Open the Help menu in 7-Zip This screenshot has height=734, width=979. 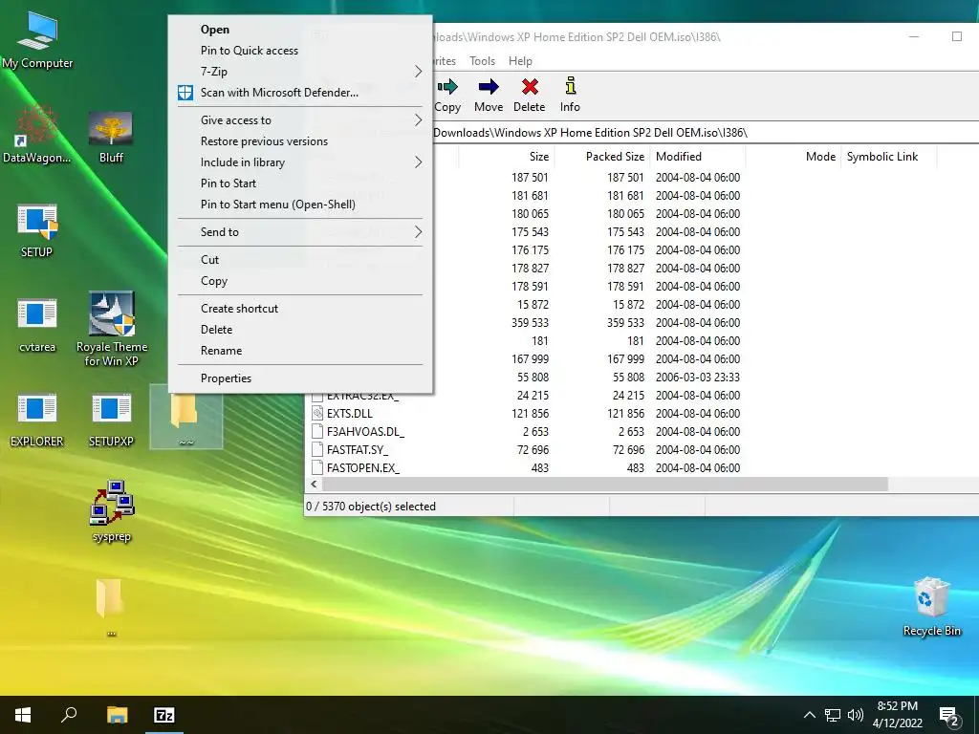point(520,61)
